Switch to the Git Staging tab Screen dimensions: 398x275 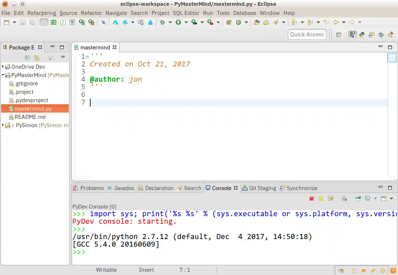coord(262,188)
